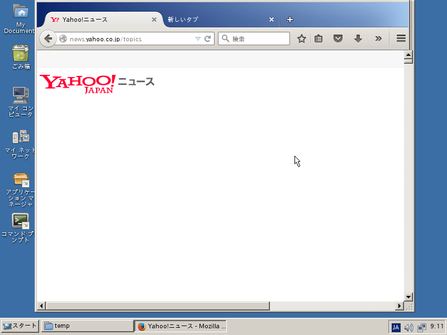
Task: Select the アプリケーション マネージャ desktop icon
Action: click(x=21, y=190)
